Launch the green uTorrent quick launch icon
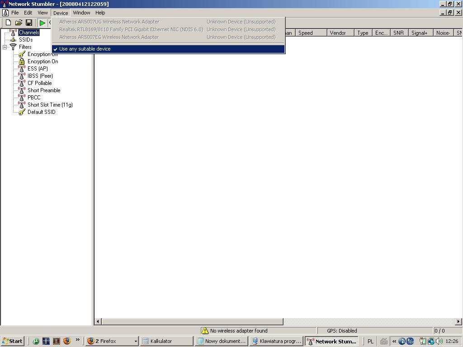Viewport: 463px width, 347px height. click(x=36, y=341)
